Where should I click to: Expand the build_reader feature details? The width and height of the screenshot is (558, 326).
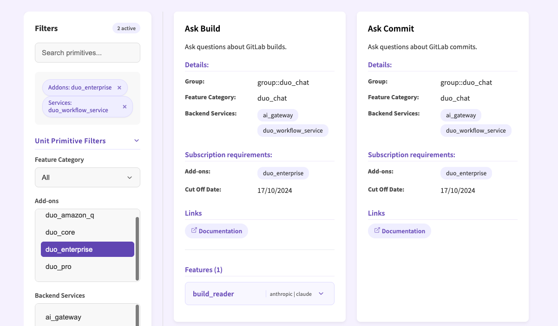321,293
